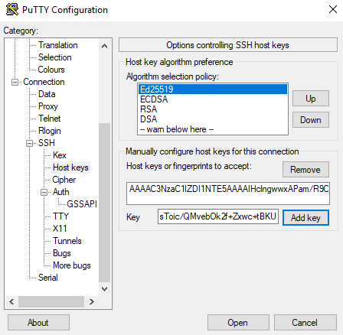Image resolution: width=343 pixels, height=335 pixels.
Task: Select the SSH category label
Action: 47,143
